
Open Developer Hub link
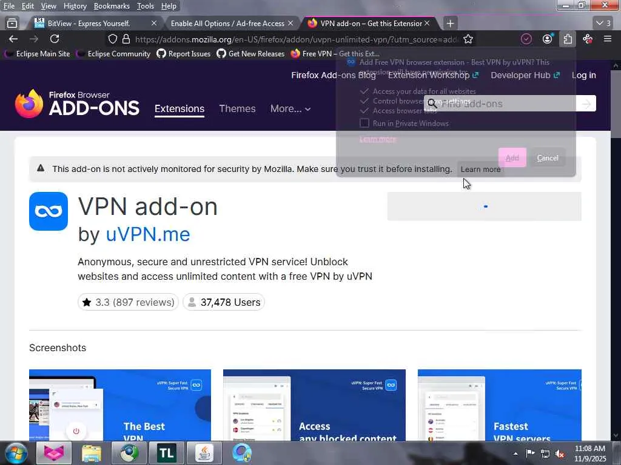[x=525, y=75]
